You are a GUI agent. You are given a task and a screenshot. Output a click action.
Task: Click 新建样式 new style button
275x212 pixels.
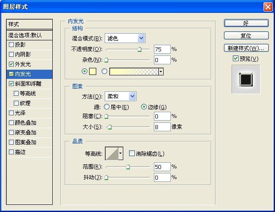click(246, 48)
